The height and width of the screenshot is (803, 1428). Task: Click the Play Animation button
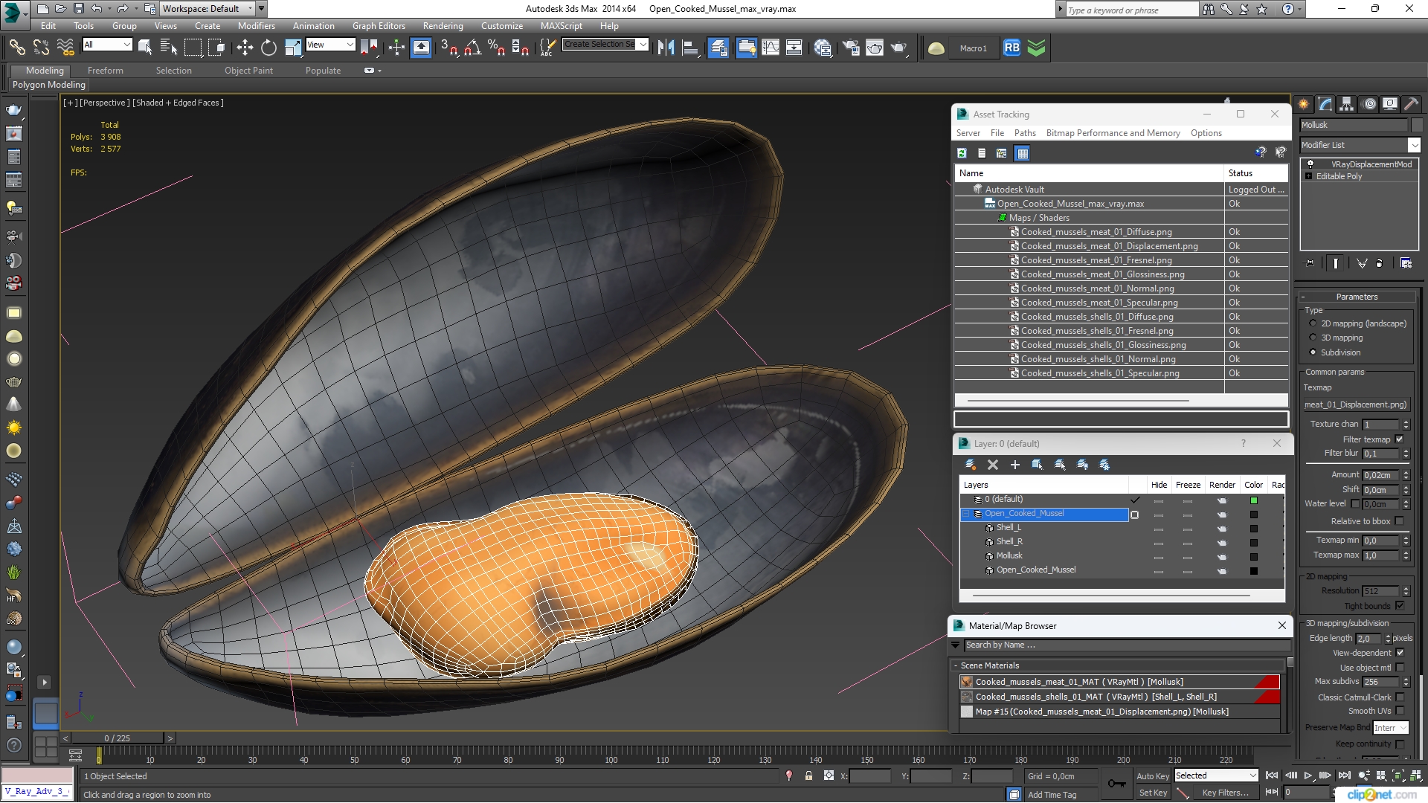pyautogui.click(x=1308, y=775)
